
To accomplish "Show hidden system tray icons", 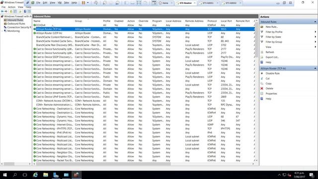I will tap(279, 175).
